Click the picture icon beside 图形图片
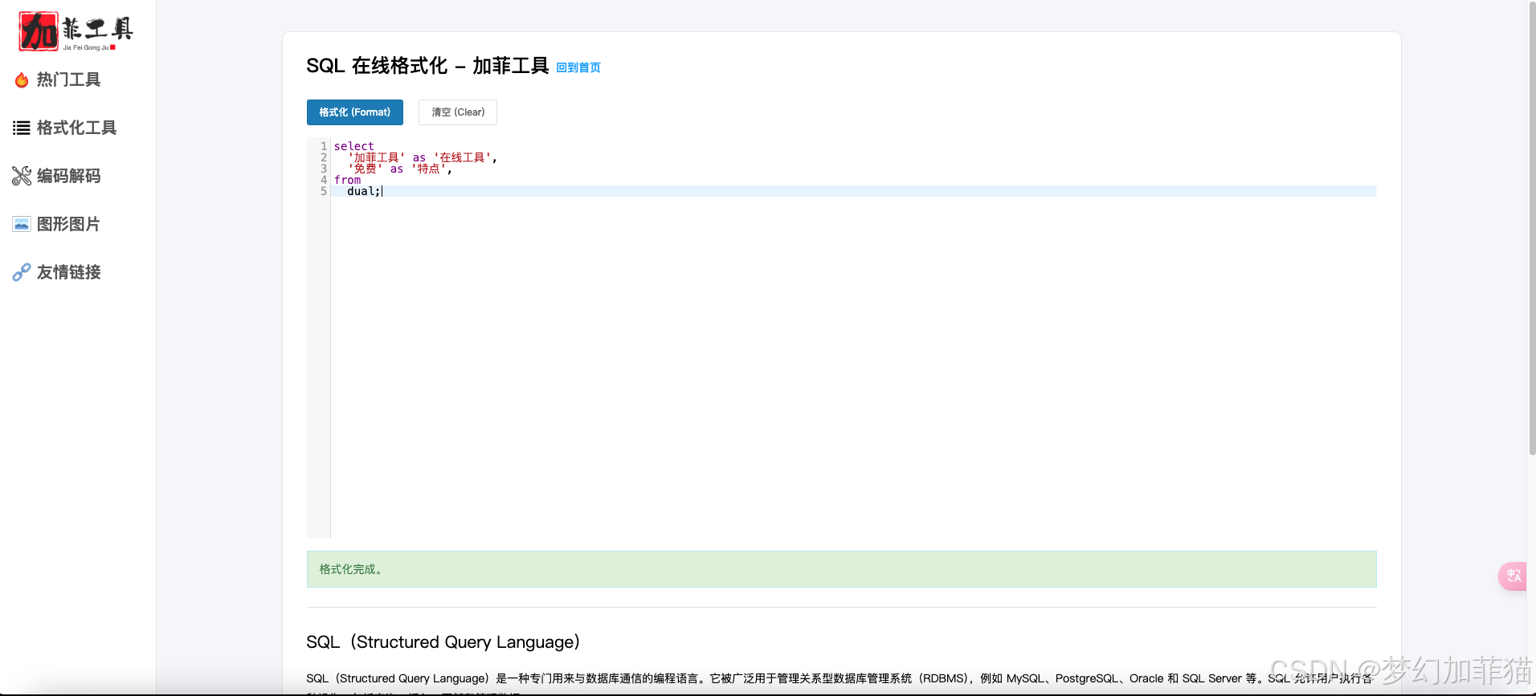This screenshot has width=1536, height=696. point(22,224)
